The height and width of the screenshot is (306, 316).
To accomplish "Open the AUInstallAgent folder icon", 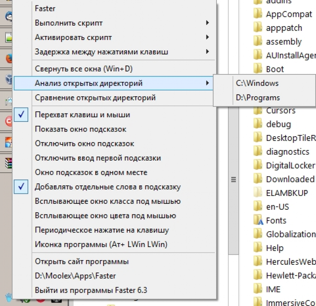I will [x=258, y=55].
